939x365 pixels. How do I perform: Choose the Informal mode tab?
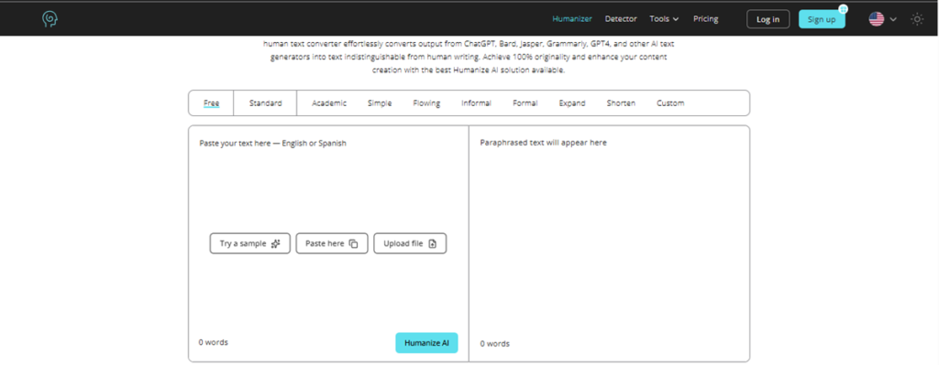pyautogui.click(x=476, y=103)
